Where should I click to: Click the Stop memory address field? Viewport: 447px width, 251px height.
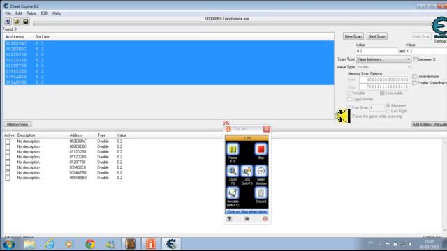point(384,86)
